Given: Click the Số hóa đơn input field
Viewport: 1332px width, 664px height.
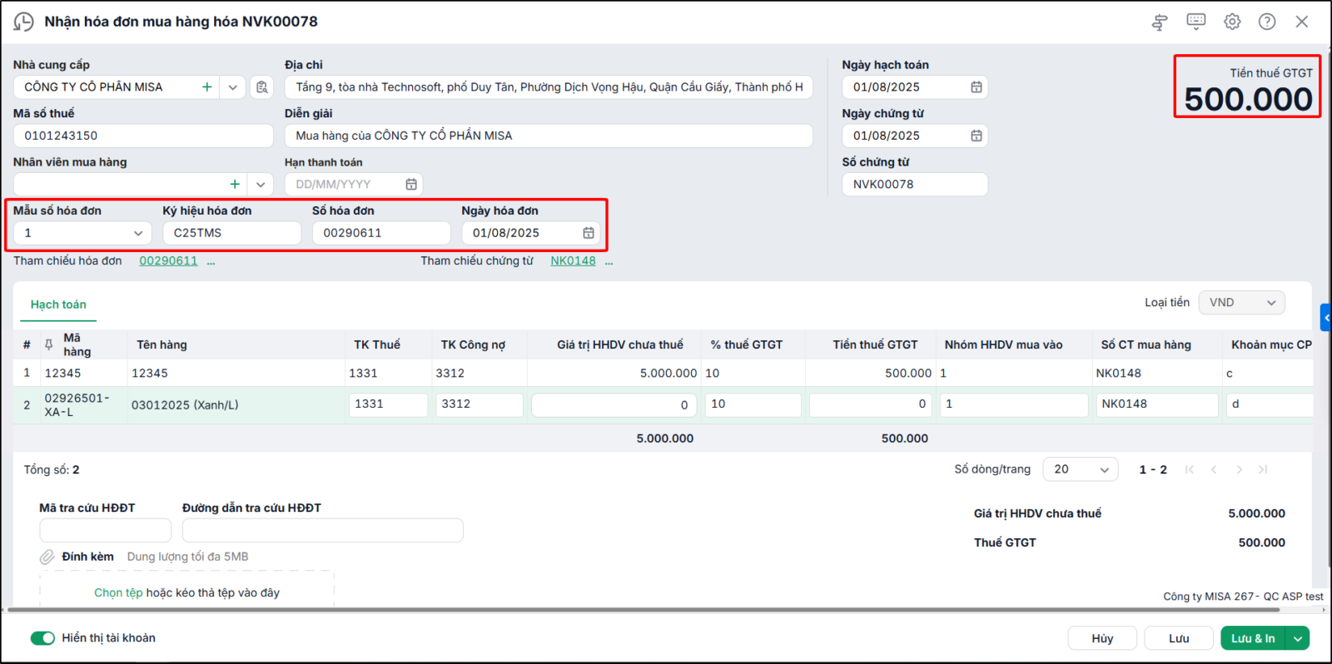Looking at the screenshot, I should [x=381, y=233].
